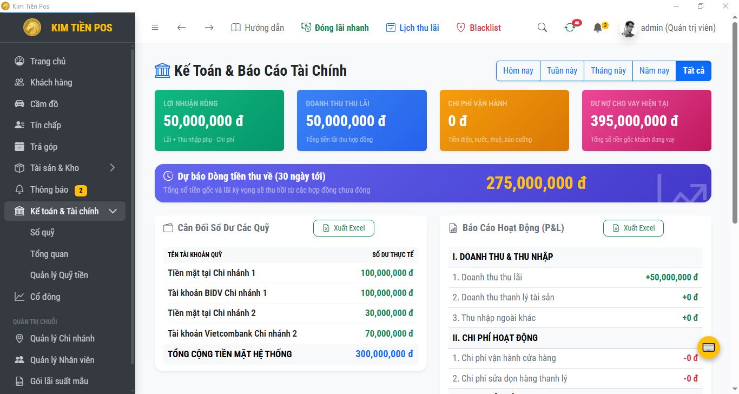Click the admin avatar picture
Viewport: 739px width, 394px height.
click(x=628, y=28)
